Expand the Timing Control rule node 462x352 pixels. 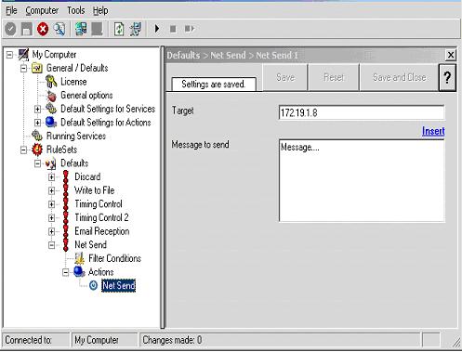click(52, 204)
